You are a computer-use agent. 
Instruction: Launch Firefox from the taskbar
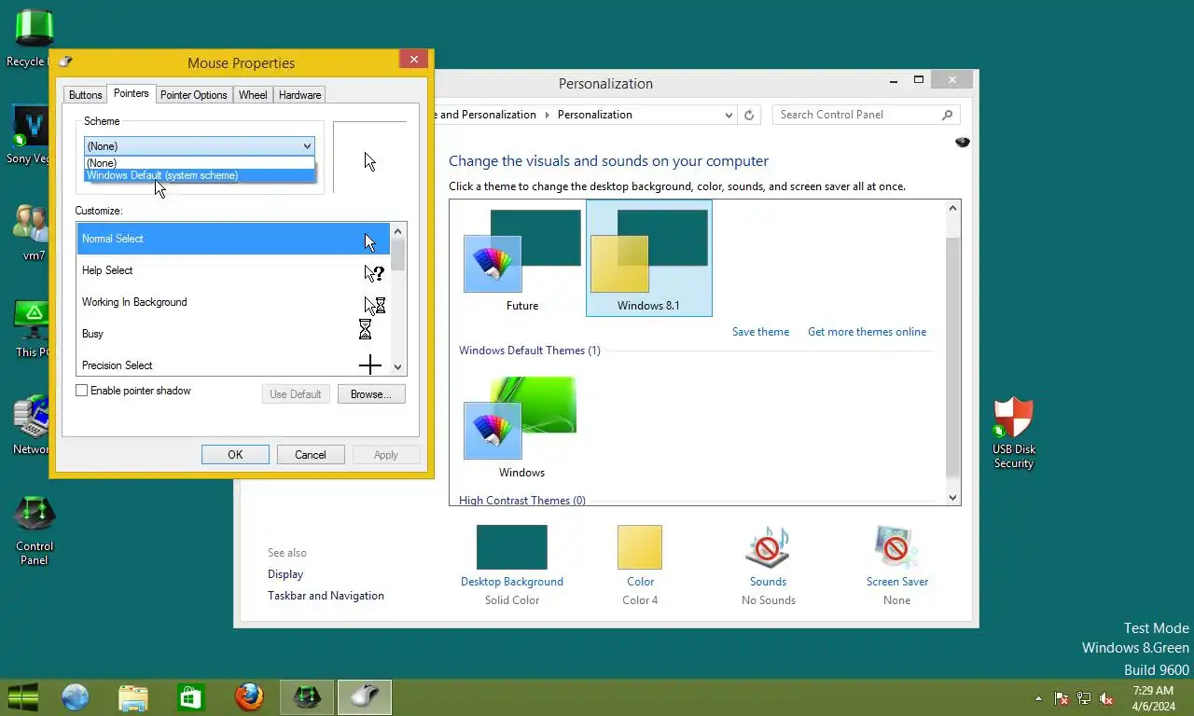coord(249,697)
